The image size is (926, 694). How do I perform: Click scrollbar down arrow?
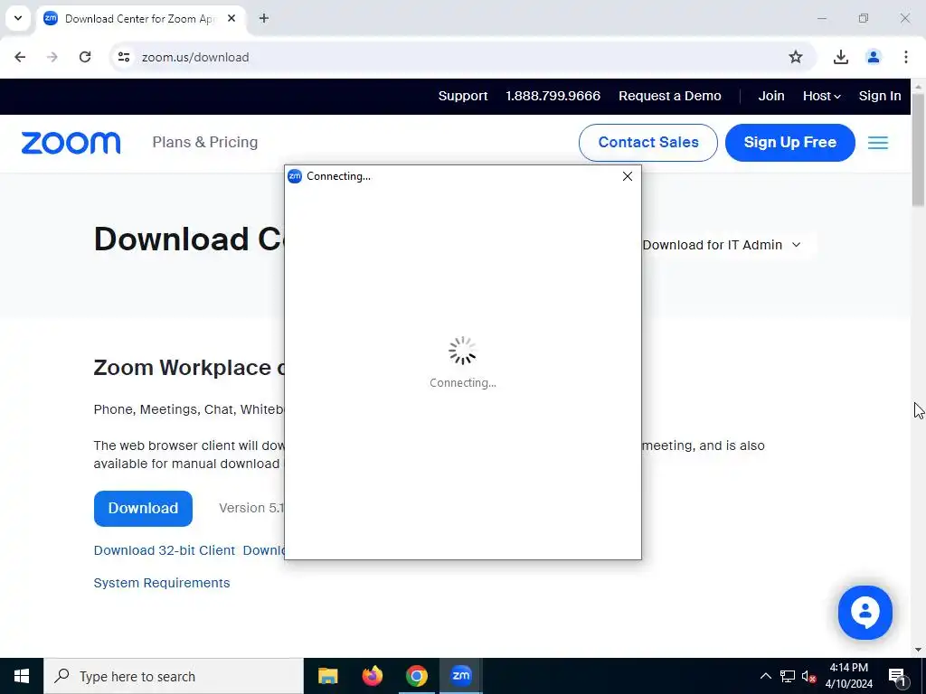click(918, 651)
